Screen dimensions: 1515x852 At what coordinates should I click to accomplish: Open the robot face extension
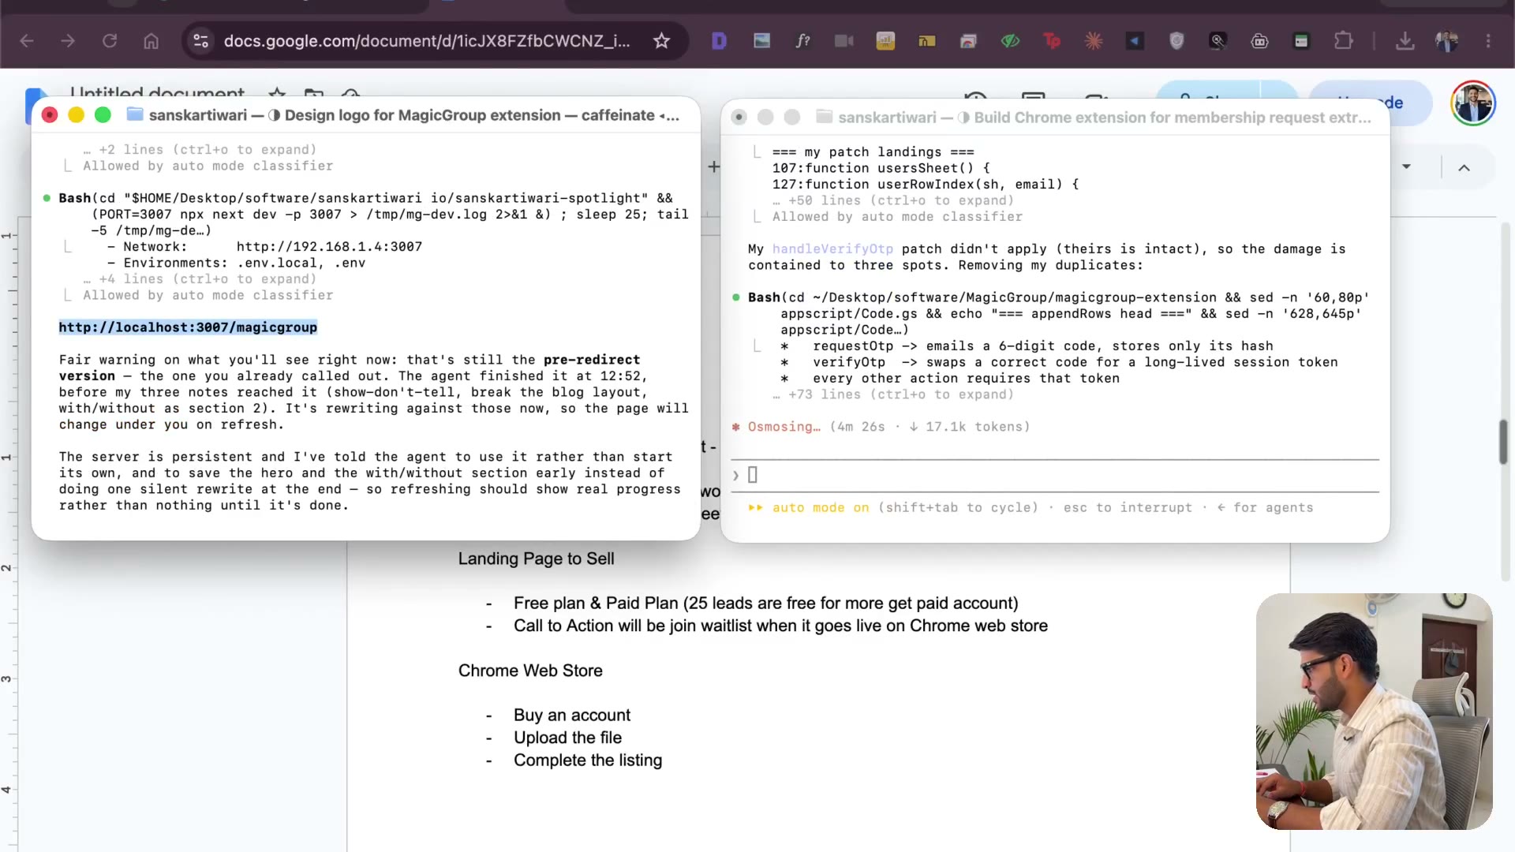point(1260,41)
